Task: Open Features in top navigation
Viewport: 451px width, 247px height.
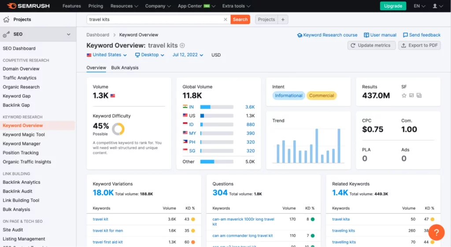Action: (72, 6)
